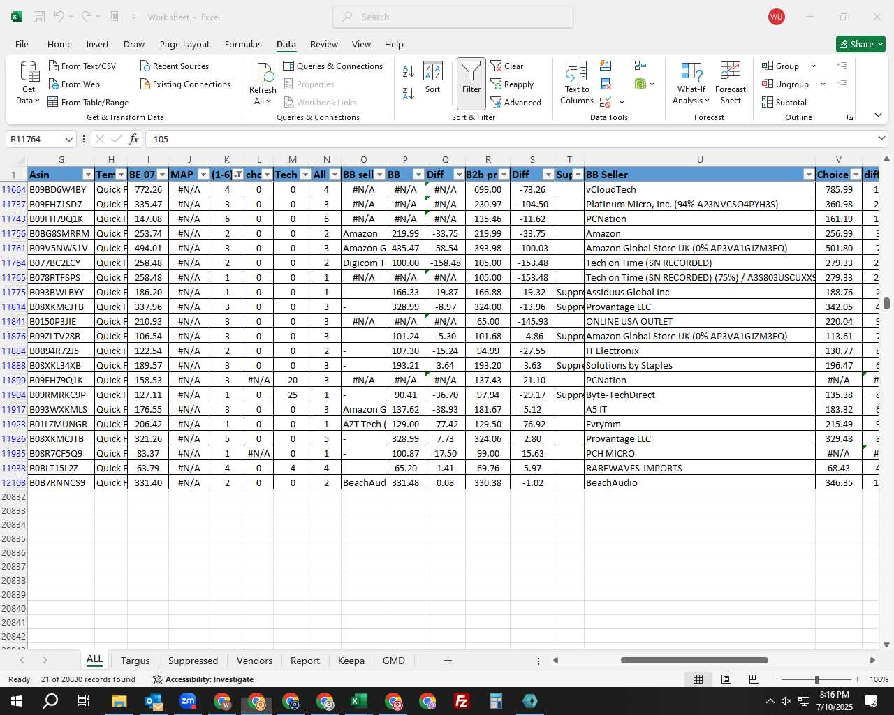
Task: Open Zoom from the taskbar
Action: (188, 701)
